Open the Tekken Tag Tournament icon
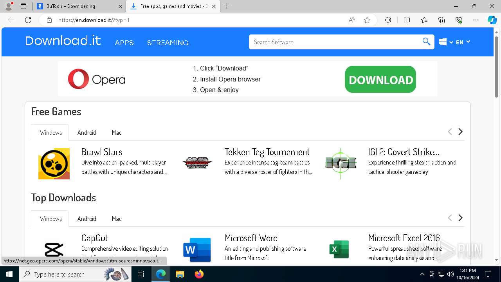 pyautogui.click(x=197, y=163)
